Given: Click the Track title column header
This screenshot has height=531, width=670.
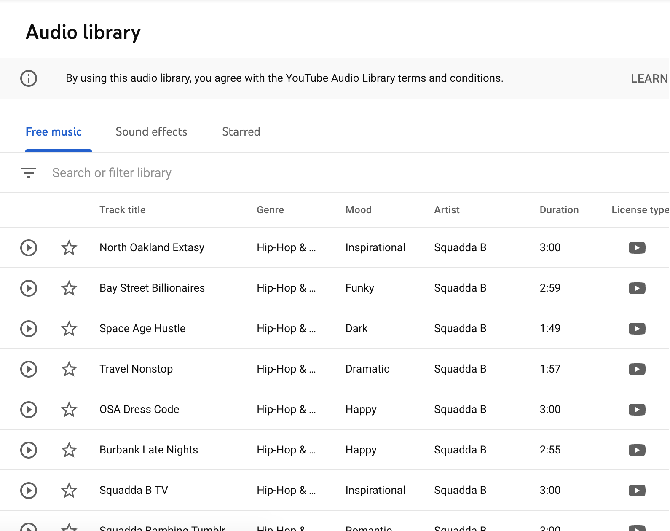Looking at the screenshot, I should pos(122,210).
